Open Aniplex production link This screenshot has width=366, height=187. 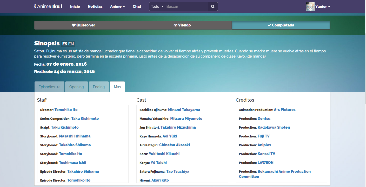[x=264, y=145]
